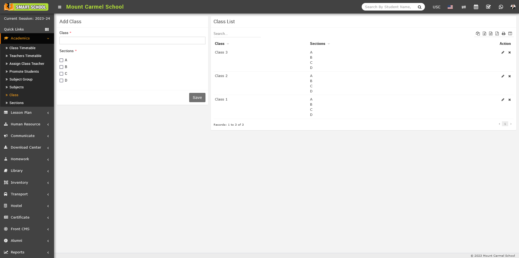The image size is (519, 258).
Task: Click the WhatsApp icon in header
Action: pos(501,7)
